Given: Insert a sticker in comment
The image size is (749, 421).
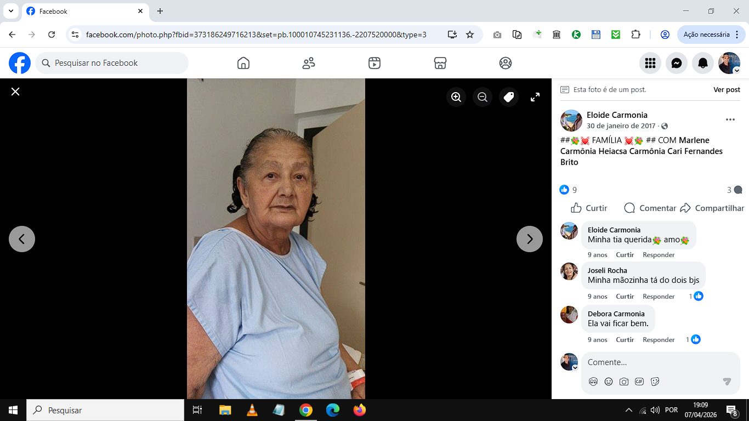Looking at the screenshot, I should [655, 382].
